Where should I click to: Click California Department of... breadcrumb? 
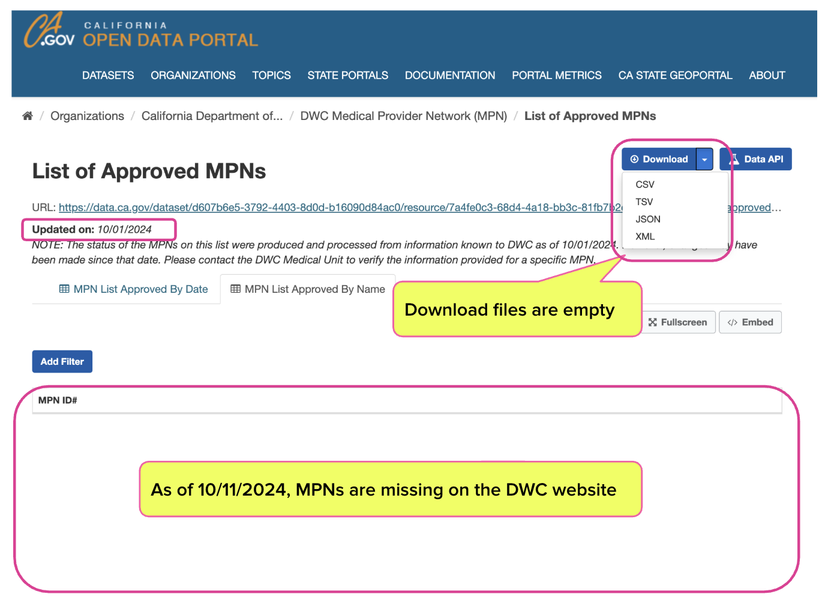[212, 116]
